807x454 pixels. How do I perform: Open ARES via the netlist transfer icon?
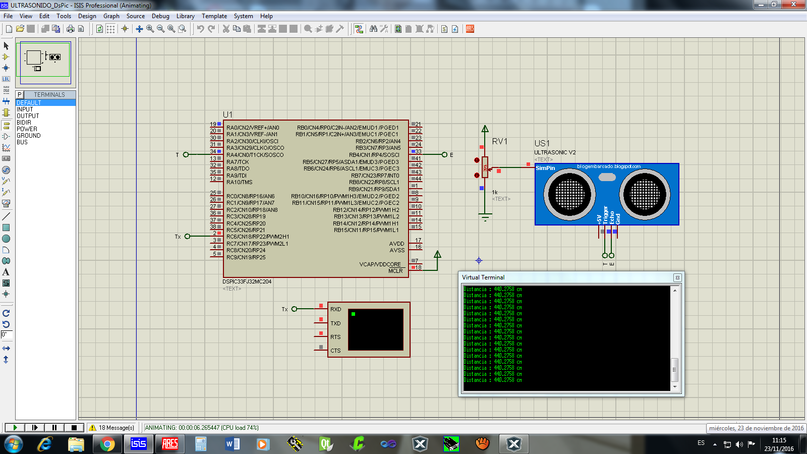pyautogui.click(x=469, y=29)
